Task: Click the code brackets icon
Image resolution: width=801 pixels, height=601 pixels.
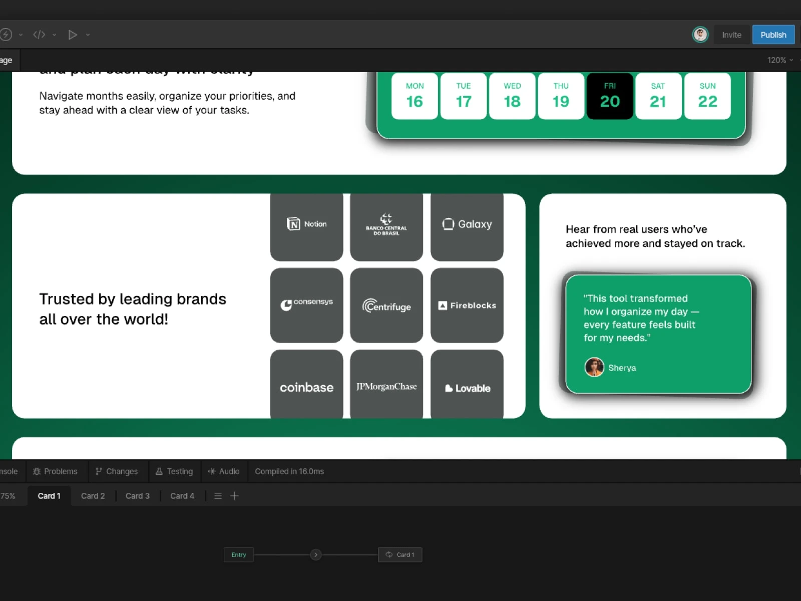Action: click(39, 35)
